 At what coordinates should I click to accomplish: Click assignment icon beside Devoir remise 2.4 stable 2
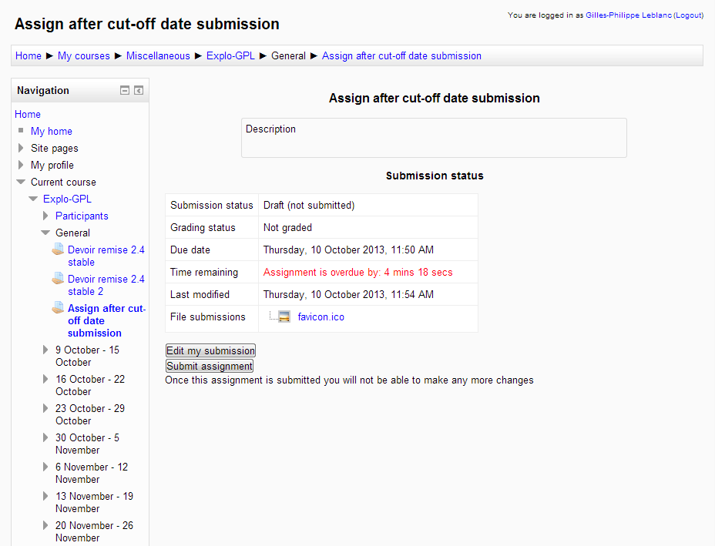click(x=58, y=279)
